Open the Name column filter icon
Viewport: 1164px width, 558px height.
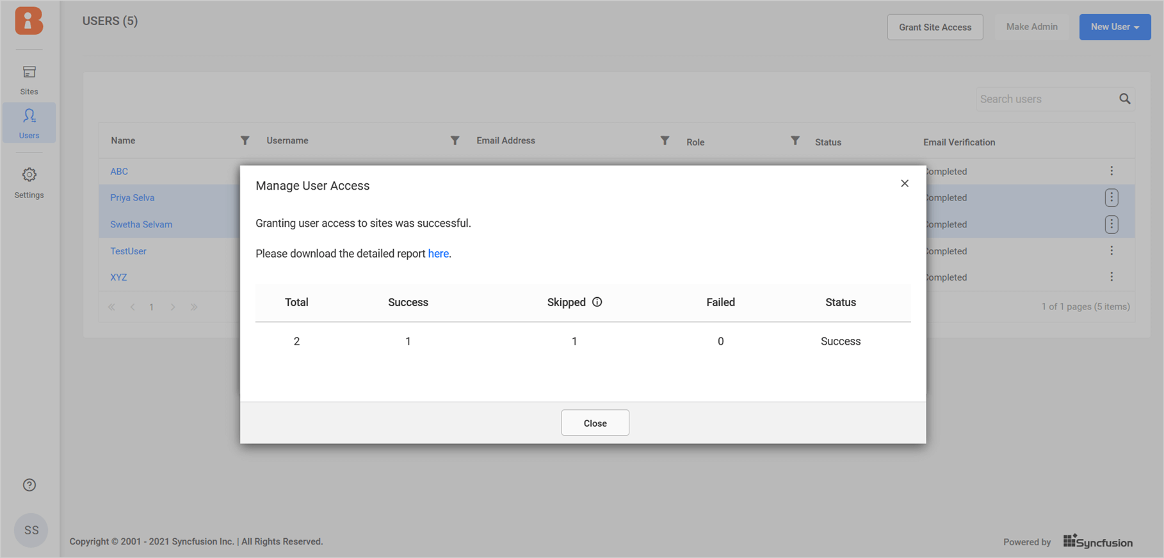point(245,140)
